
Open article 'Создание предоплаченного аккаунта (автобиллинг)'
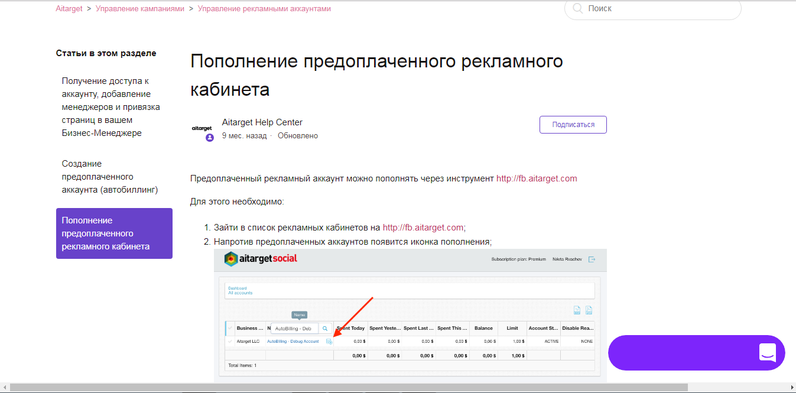coord(110,177)
